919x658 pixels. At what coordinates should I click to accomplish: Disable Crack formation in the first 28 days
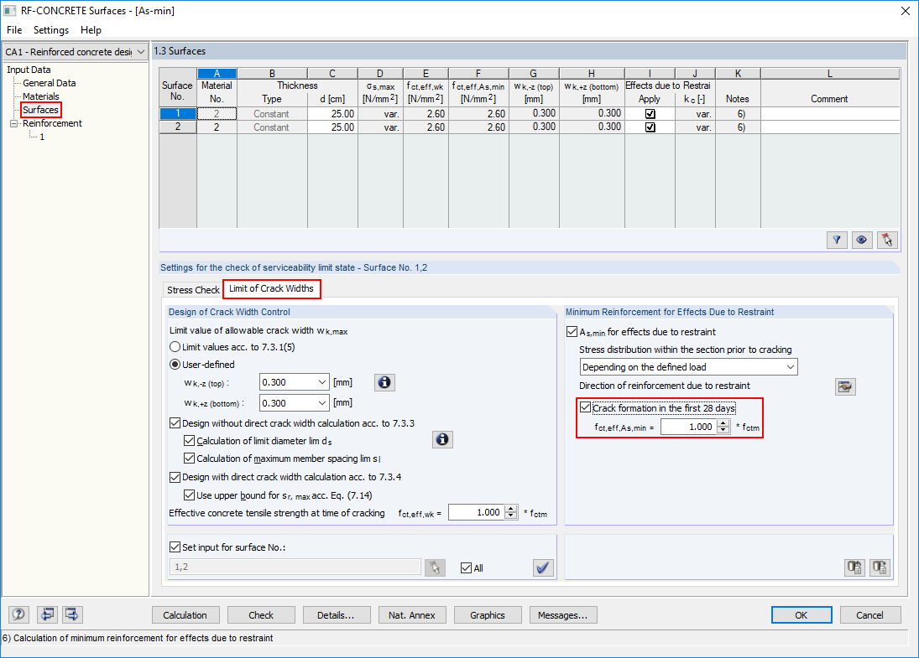[x=585, y=407]
